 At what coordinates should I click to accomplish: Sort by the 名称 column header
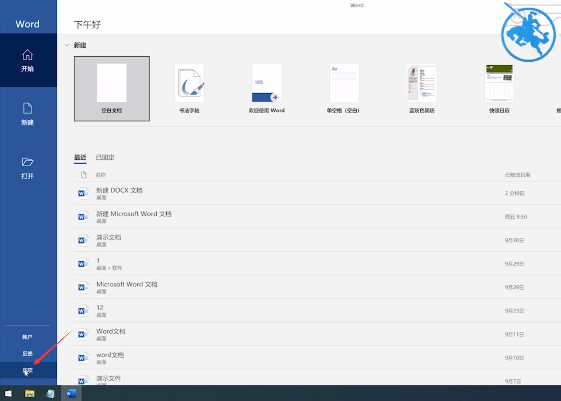pyautogui.click(x=100, y=175)
